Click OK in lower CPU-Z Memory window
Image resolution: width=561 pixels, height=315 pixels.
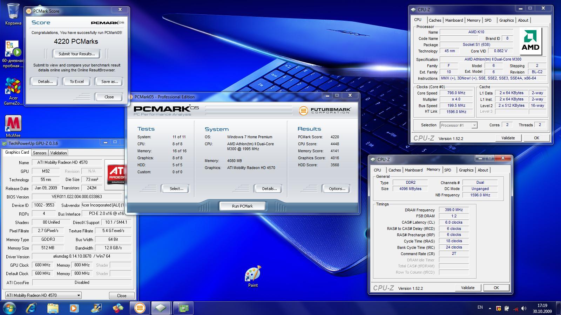tap(496, 288)
